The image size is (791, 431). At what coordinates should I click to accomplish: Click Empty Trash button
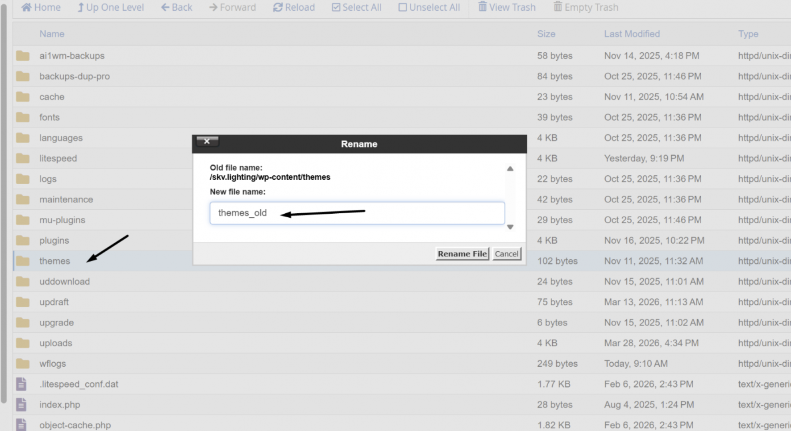click(x=586, y=7)
